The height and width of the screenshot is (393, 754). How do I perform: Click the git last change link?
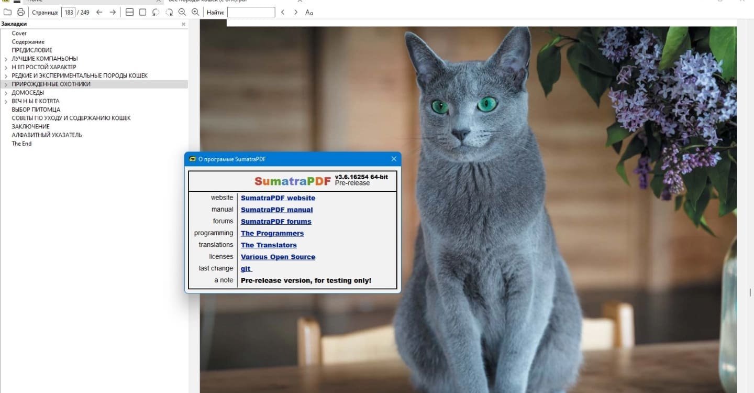(x=246, y=269)
